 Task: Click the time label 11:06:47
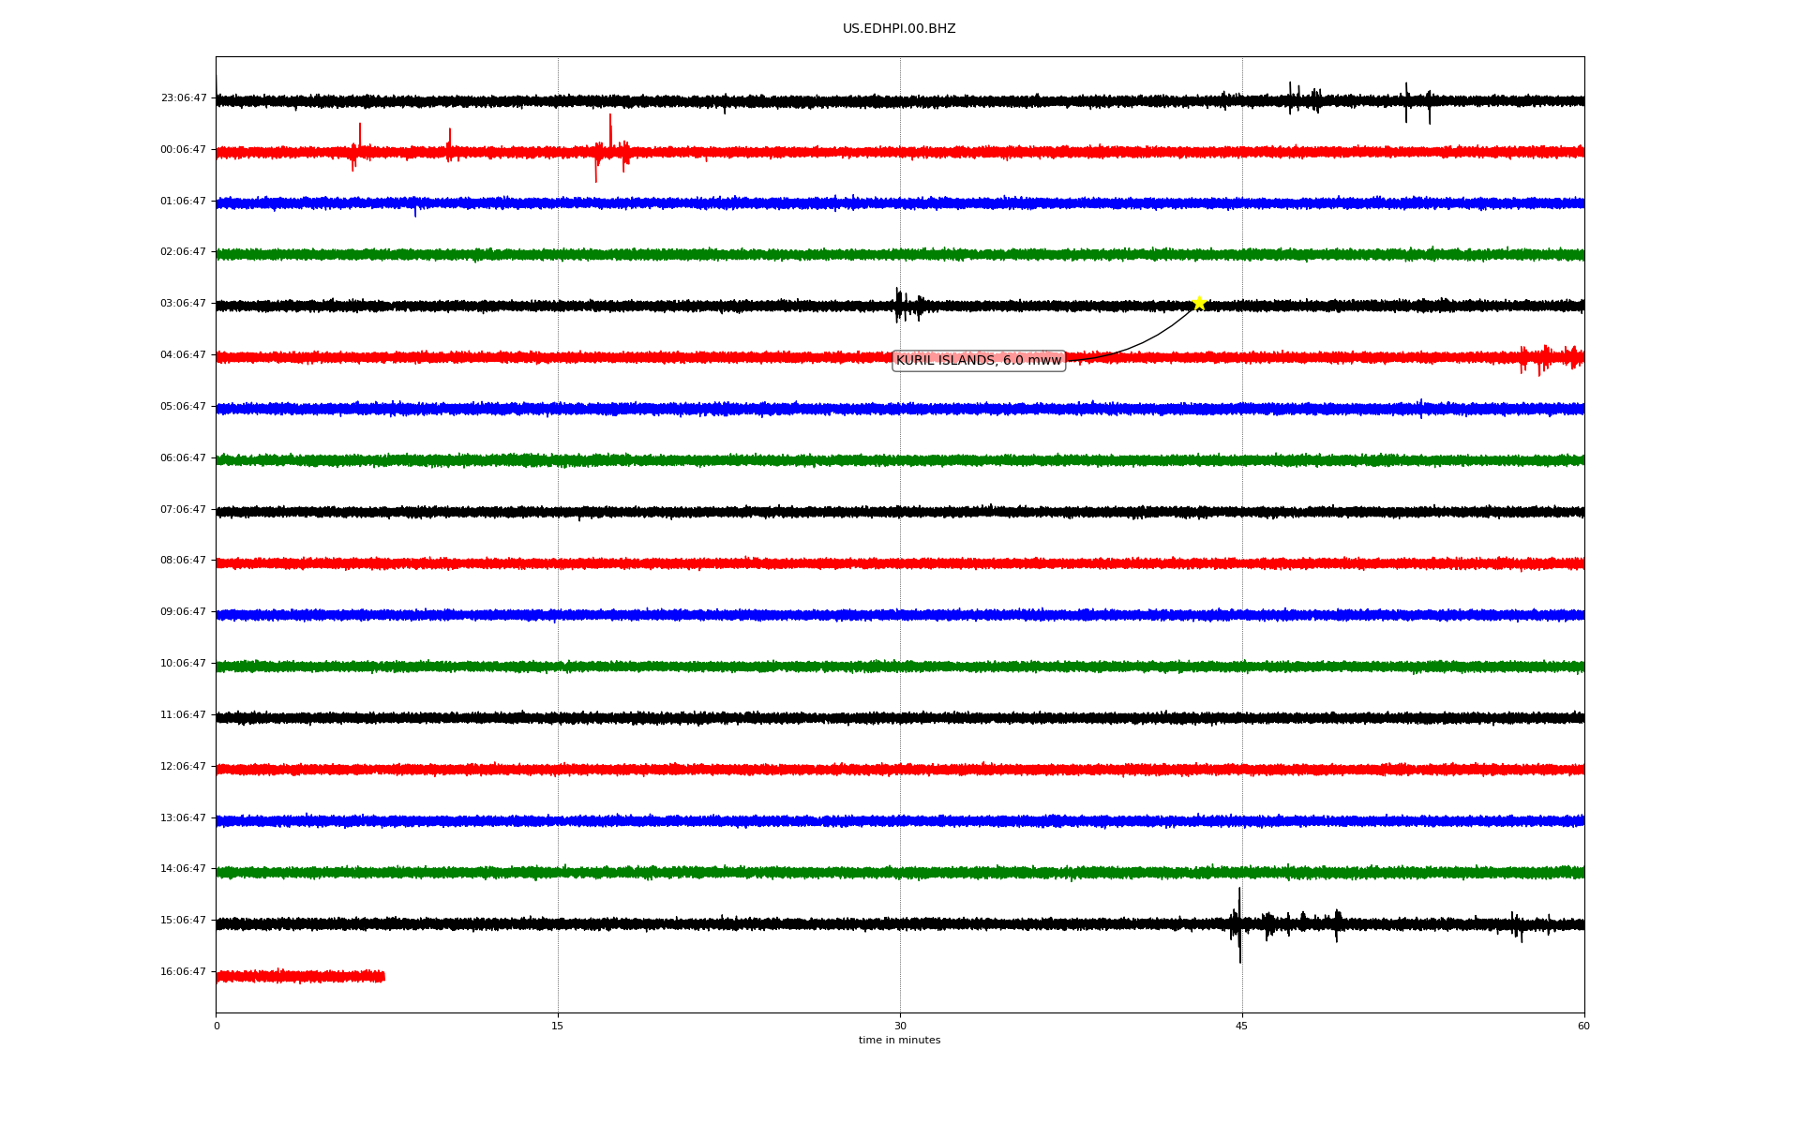(x=184, y=715)
